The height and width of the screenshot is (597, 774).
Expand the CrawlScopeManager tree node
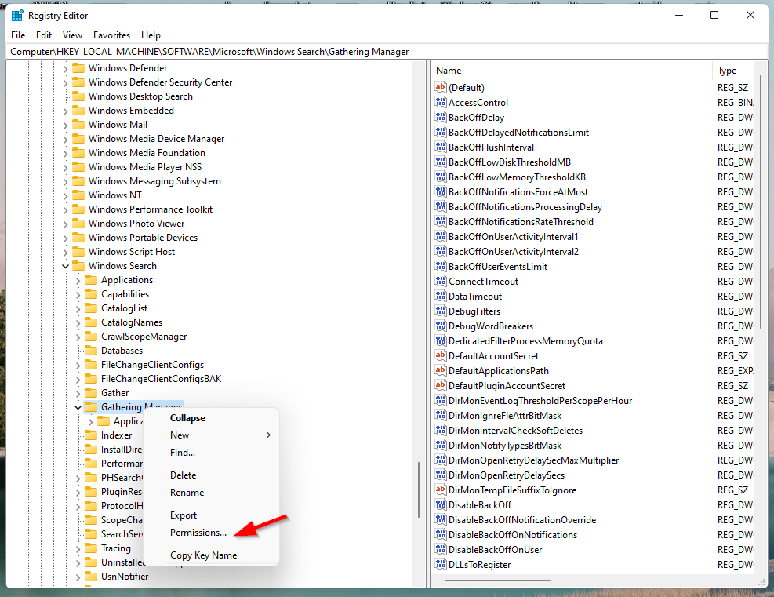78,337
